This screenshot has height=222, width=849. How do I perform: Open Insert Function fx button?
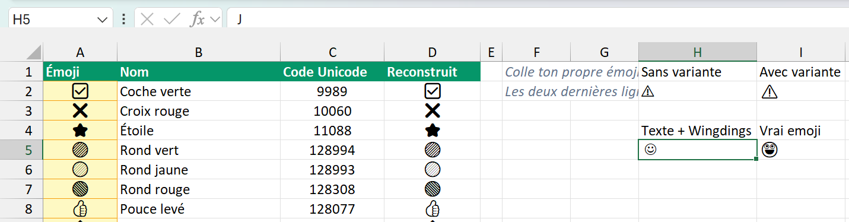[197, 20]
